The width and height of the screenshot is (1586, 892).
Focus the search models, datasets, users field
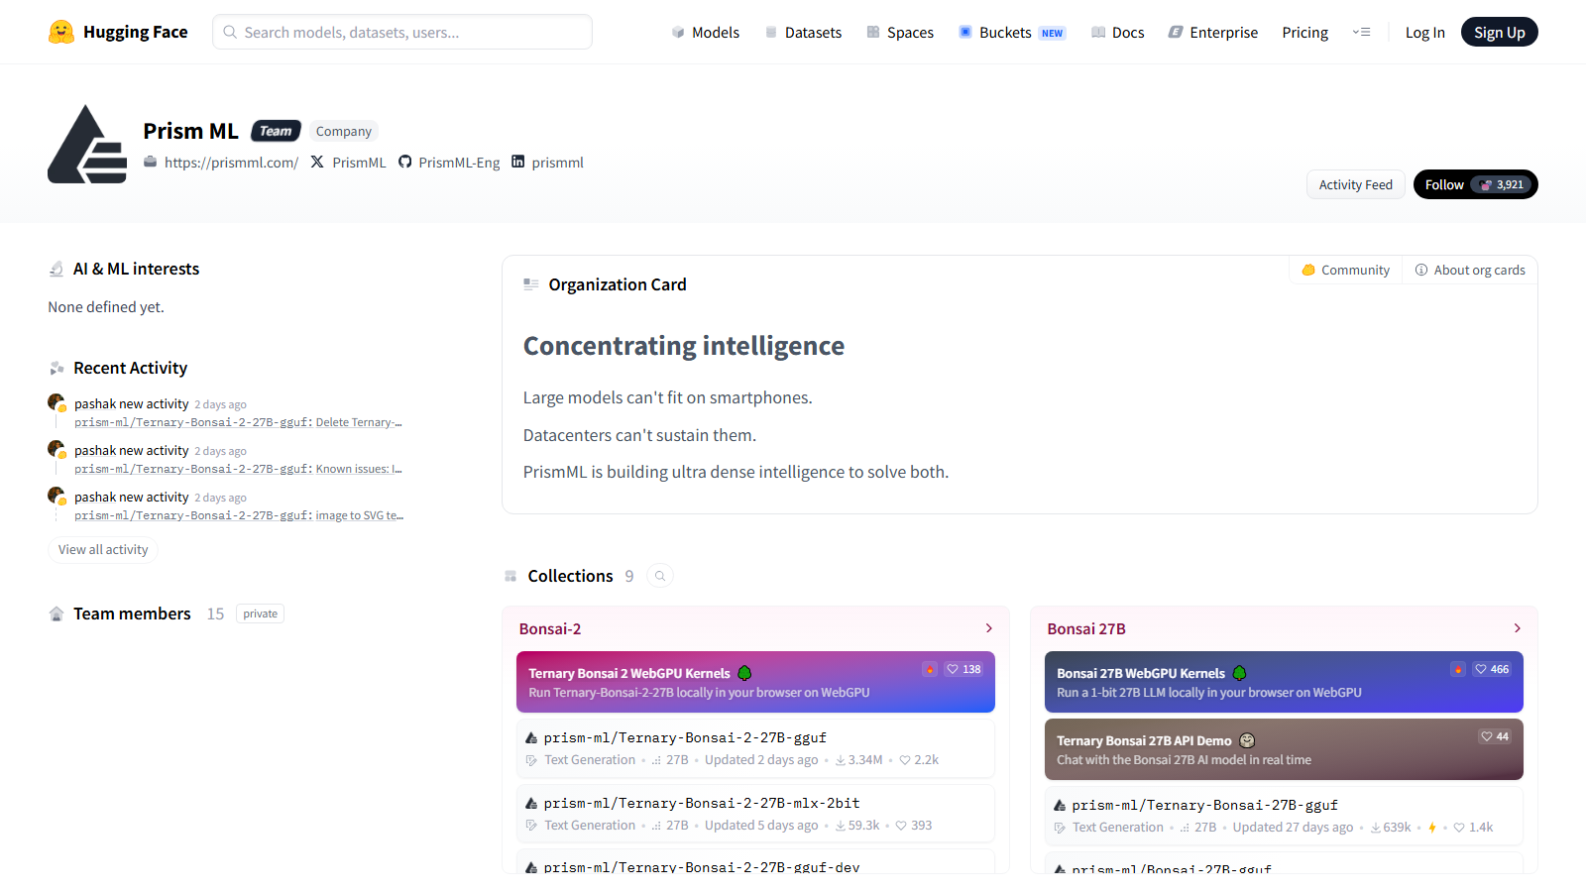pyautogui.click(x=402, y=32)
